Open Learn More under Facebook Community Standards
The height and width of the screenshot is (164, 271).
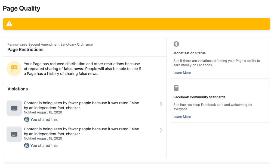click(182, 117)
